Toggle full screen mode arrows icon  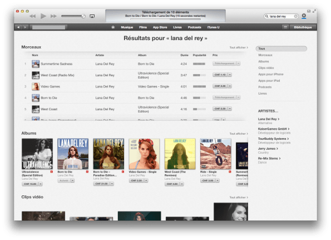pyautogui.click(x=314, y=11)
